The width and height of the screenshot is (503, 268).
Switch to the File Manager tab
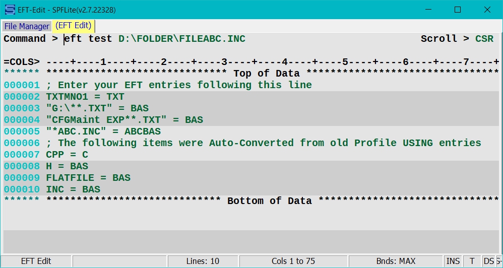[27, 26]
